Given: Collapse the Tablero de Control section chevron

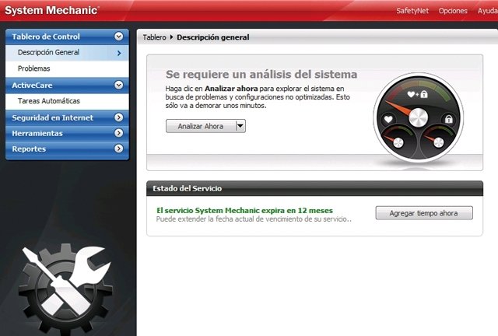Looking at the screenshot, I should (x=119, y=37).
